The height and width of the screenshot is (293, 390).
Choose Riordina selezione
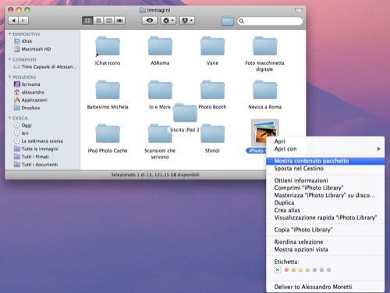[x=325, y=242]
